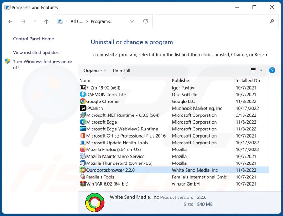Open Turn Windows features on or off
This screenshot has height=216, width=283.
(43, 64)
